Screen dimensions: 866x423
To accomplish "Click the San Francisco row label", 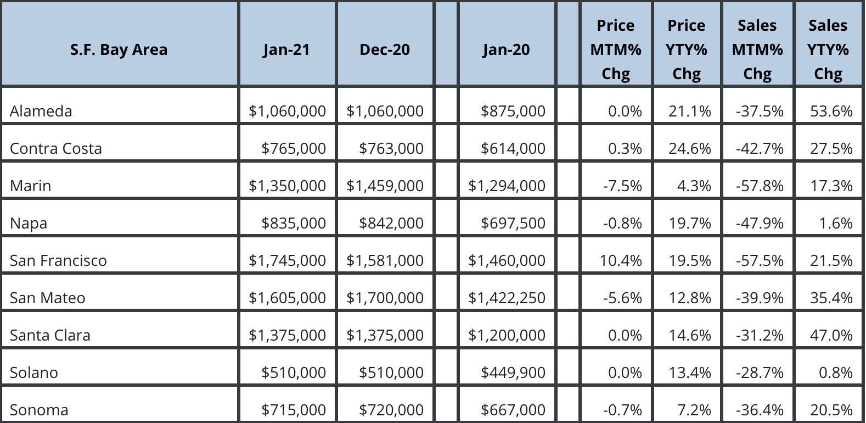I will pyautogui.click(x=58, y=260).
